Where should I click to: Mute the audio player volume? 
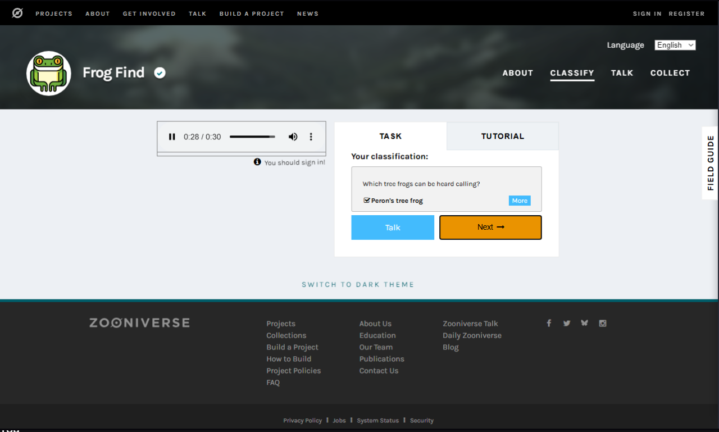click(x=293, y=137)
